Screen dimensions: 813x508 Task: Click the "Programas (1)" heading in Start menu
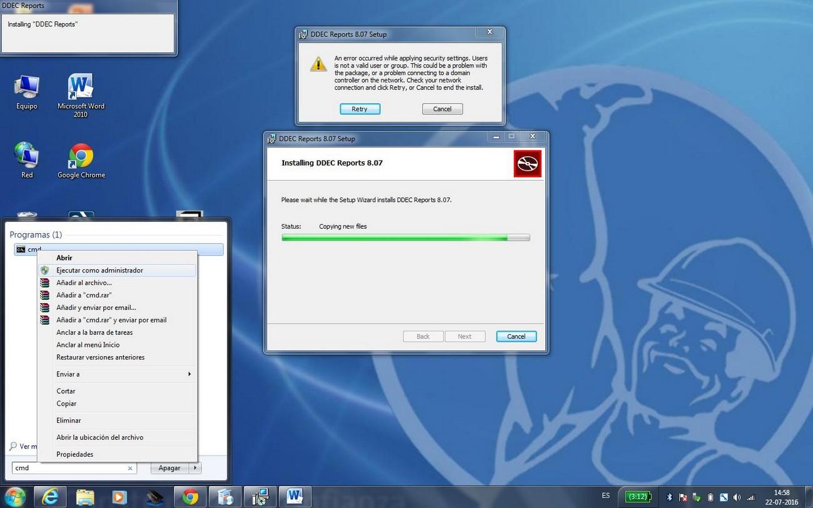point(36,235)
